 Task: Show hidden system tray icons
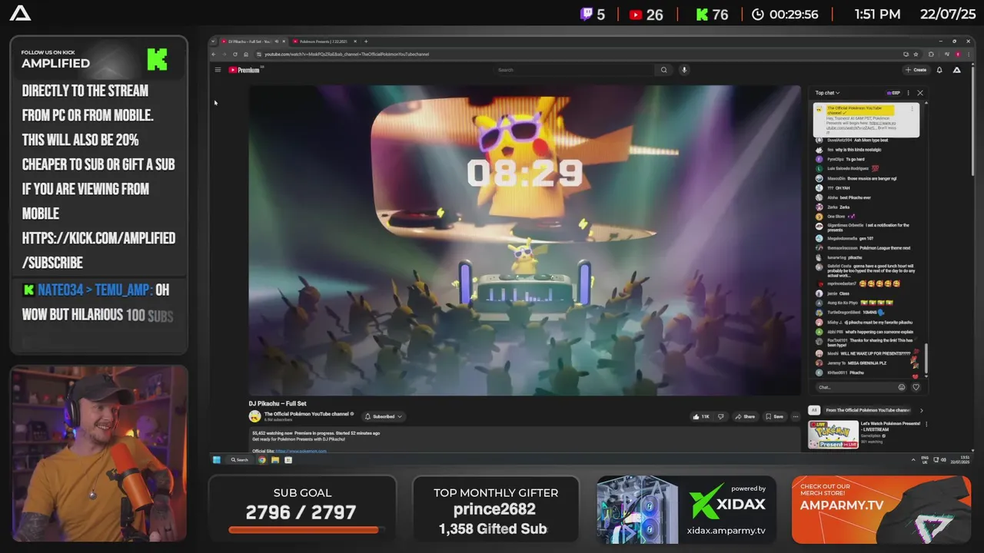coord(913,460)
